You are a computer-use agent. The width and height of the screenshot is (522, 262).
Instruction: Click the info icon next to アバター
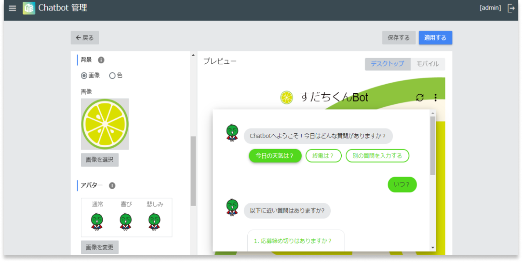[x=112, y=186]
